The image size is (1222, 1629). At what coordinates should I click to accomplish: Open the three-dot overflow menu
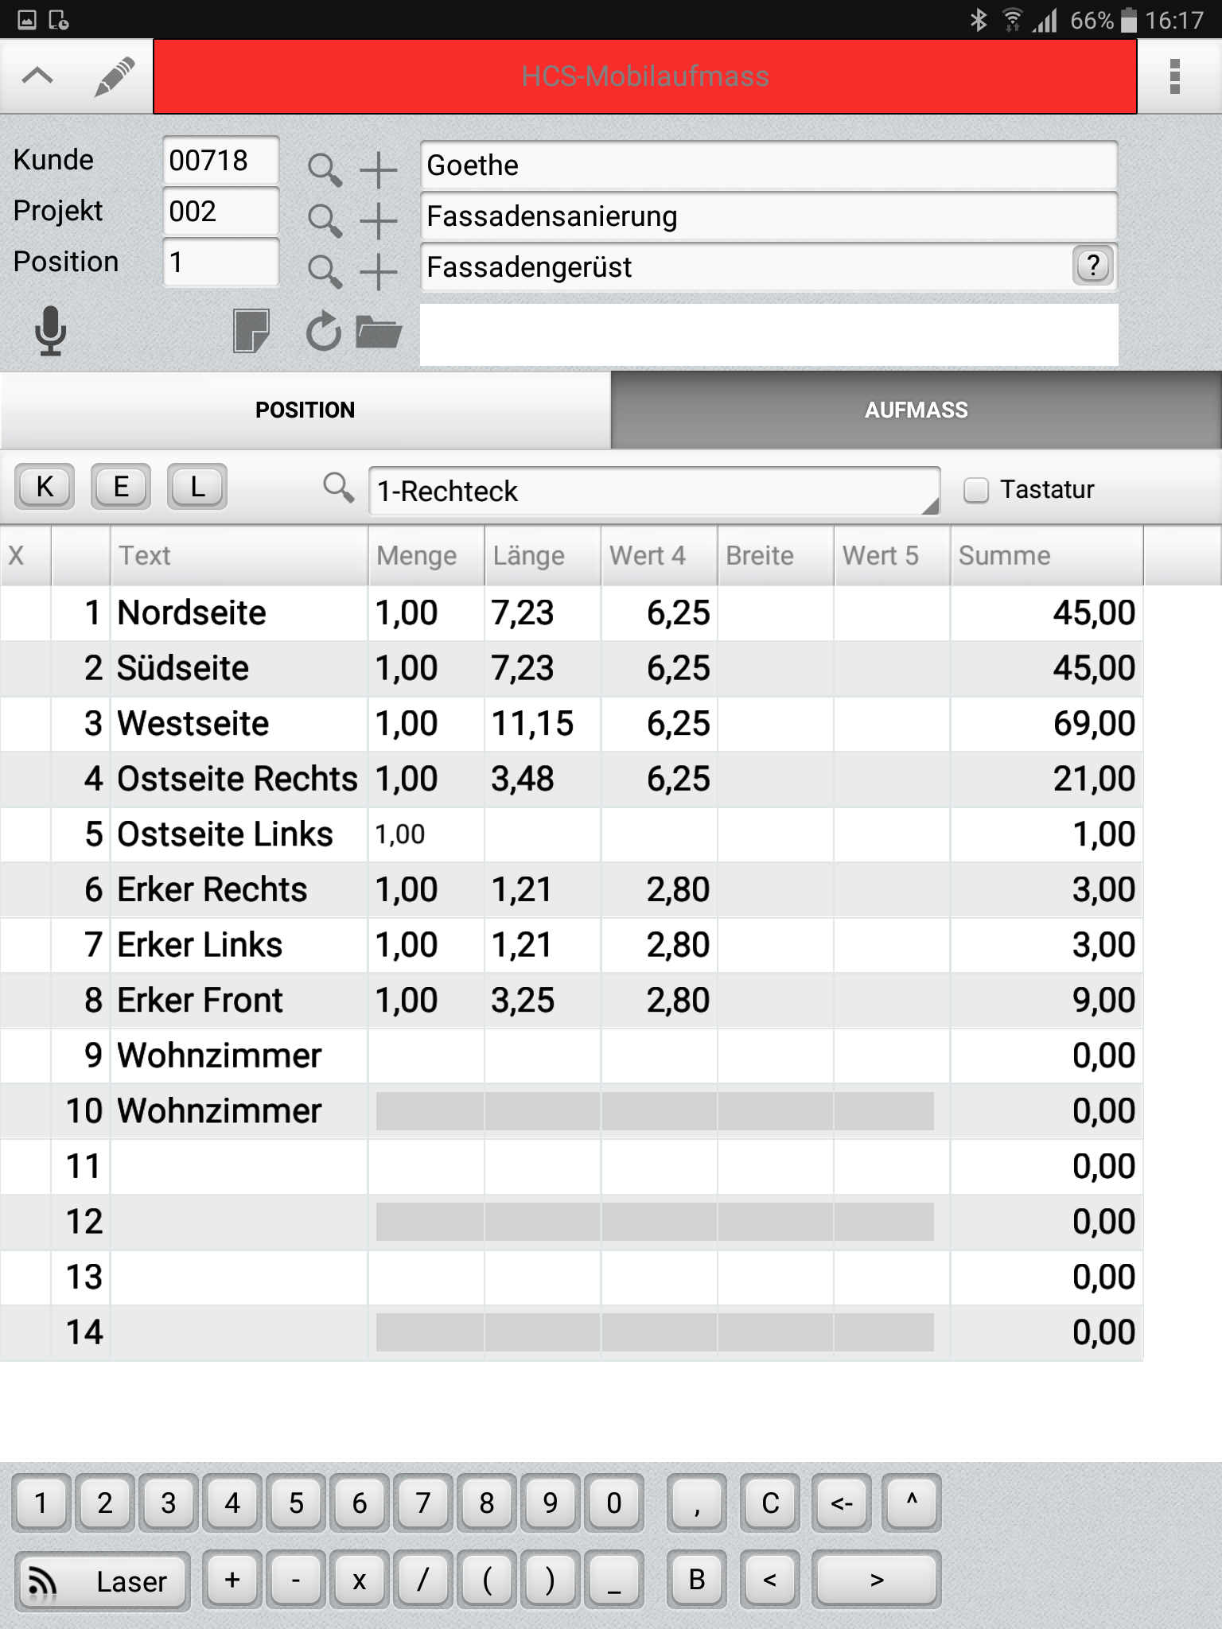click(1174, 77)
